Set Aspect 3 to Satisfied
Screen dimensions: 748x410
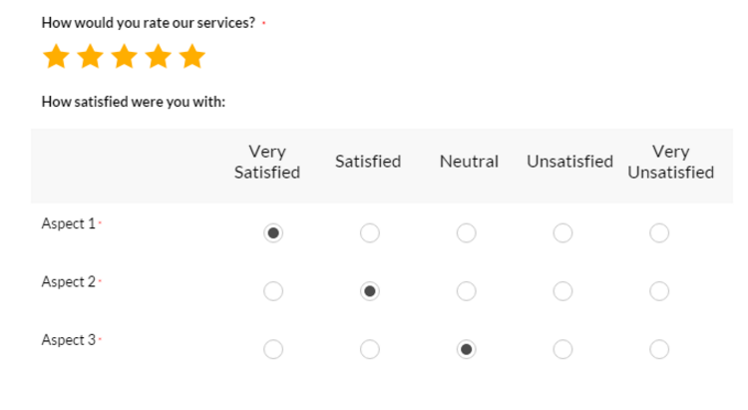370,349
